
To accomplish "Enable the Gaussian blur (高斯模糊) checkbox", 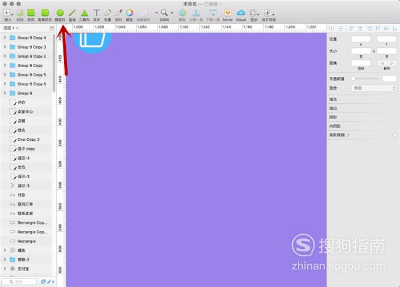I will [394, 135].
